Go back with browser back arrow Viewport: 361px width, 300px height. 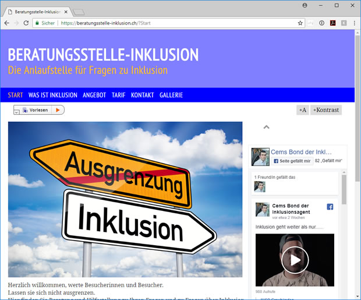(x=6, y=23)
